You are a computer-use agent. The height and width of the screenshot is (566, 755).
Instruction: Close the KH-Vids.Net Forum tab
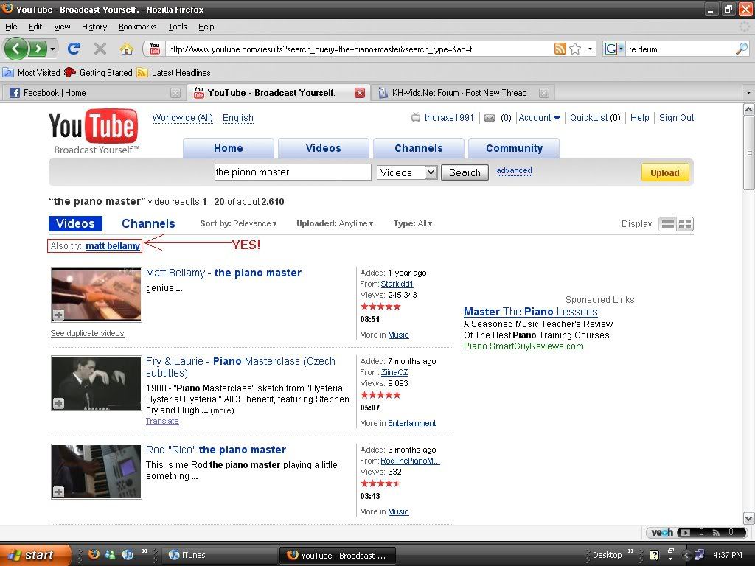pyautogui.click(x=544, y=93)
